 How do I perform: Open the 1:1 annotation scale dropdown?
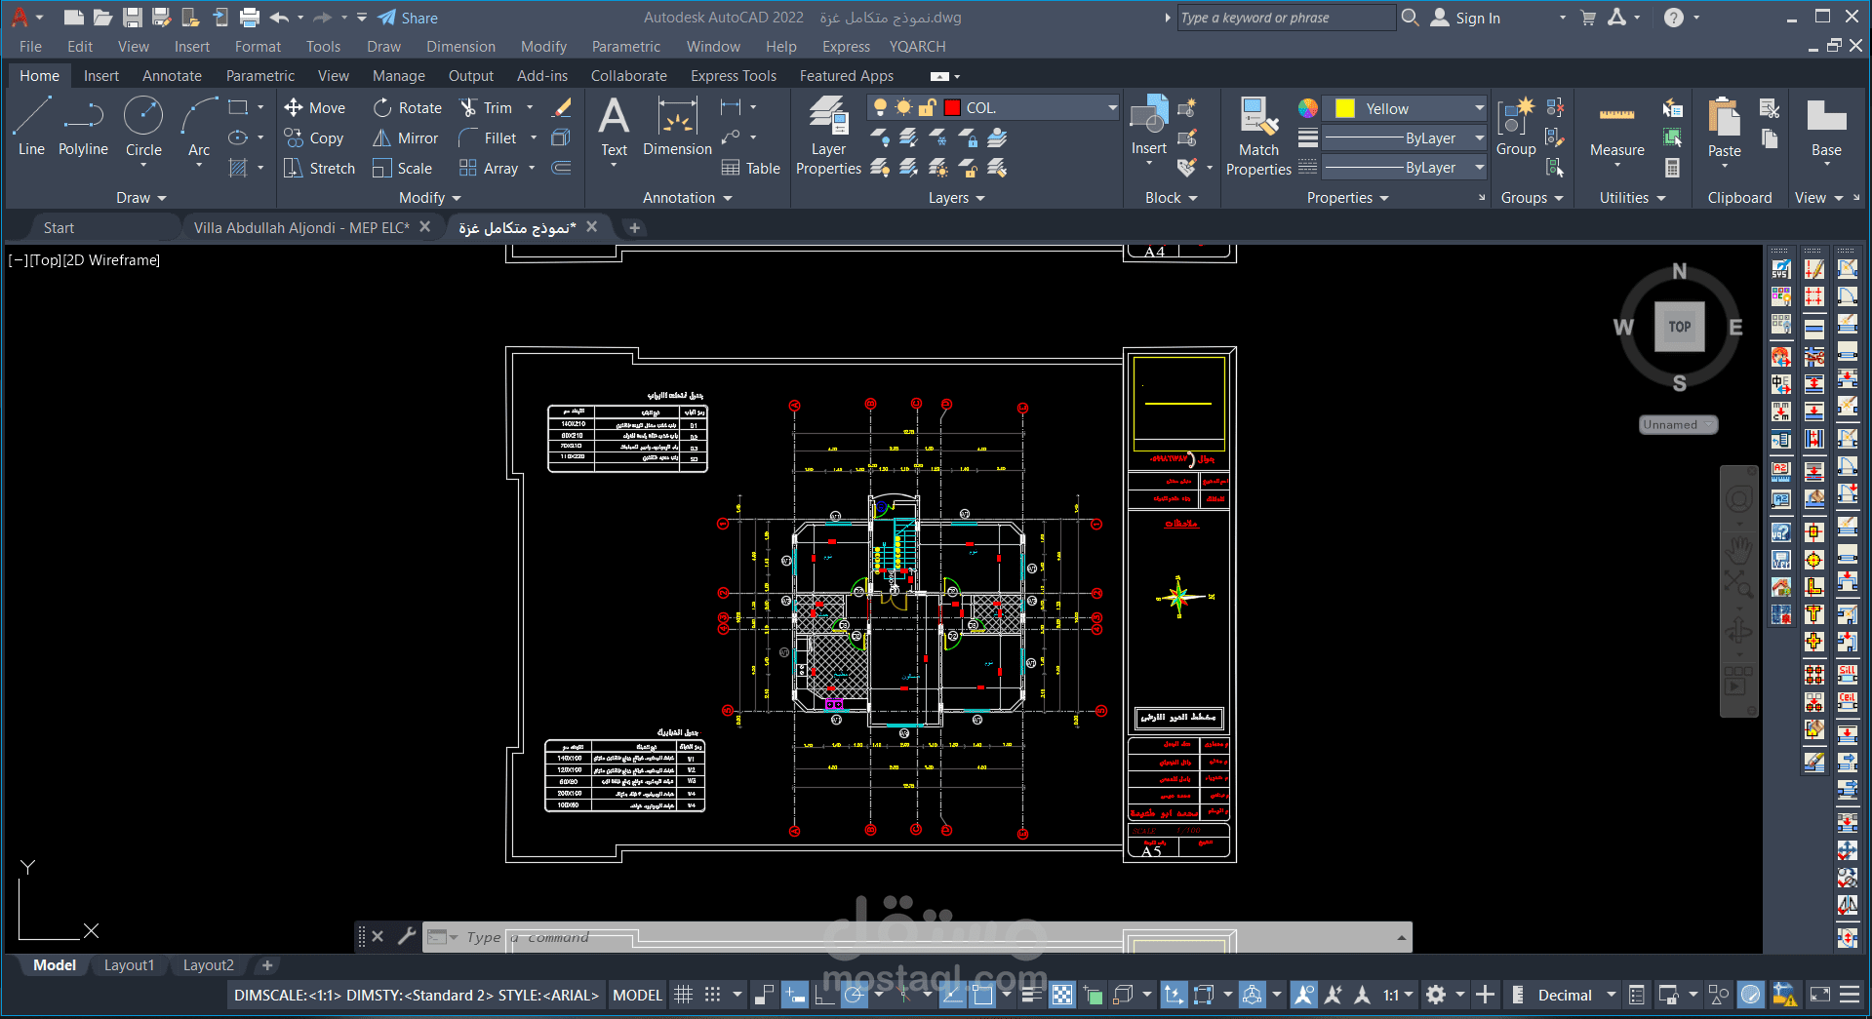pos(1398,995)
